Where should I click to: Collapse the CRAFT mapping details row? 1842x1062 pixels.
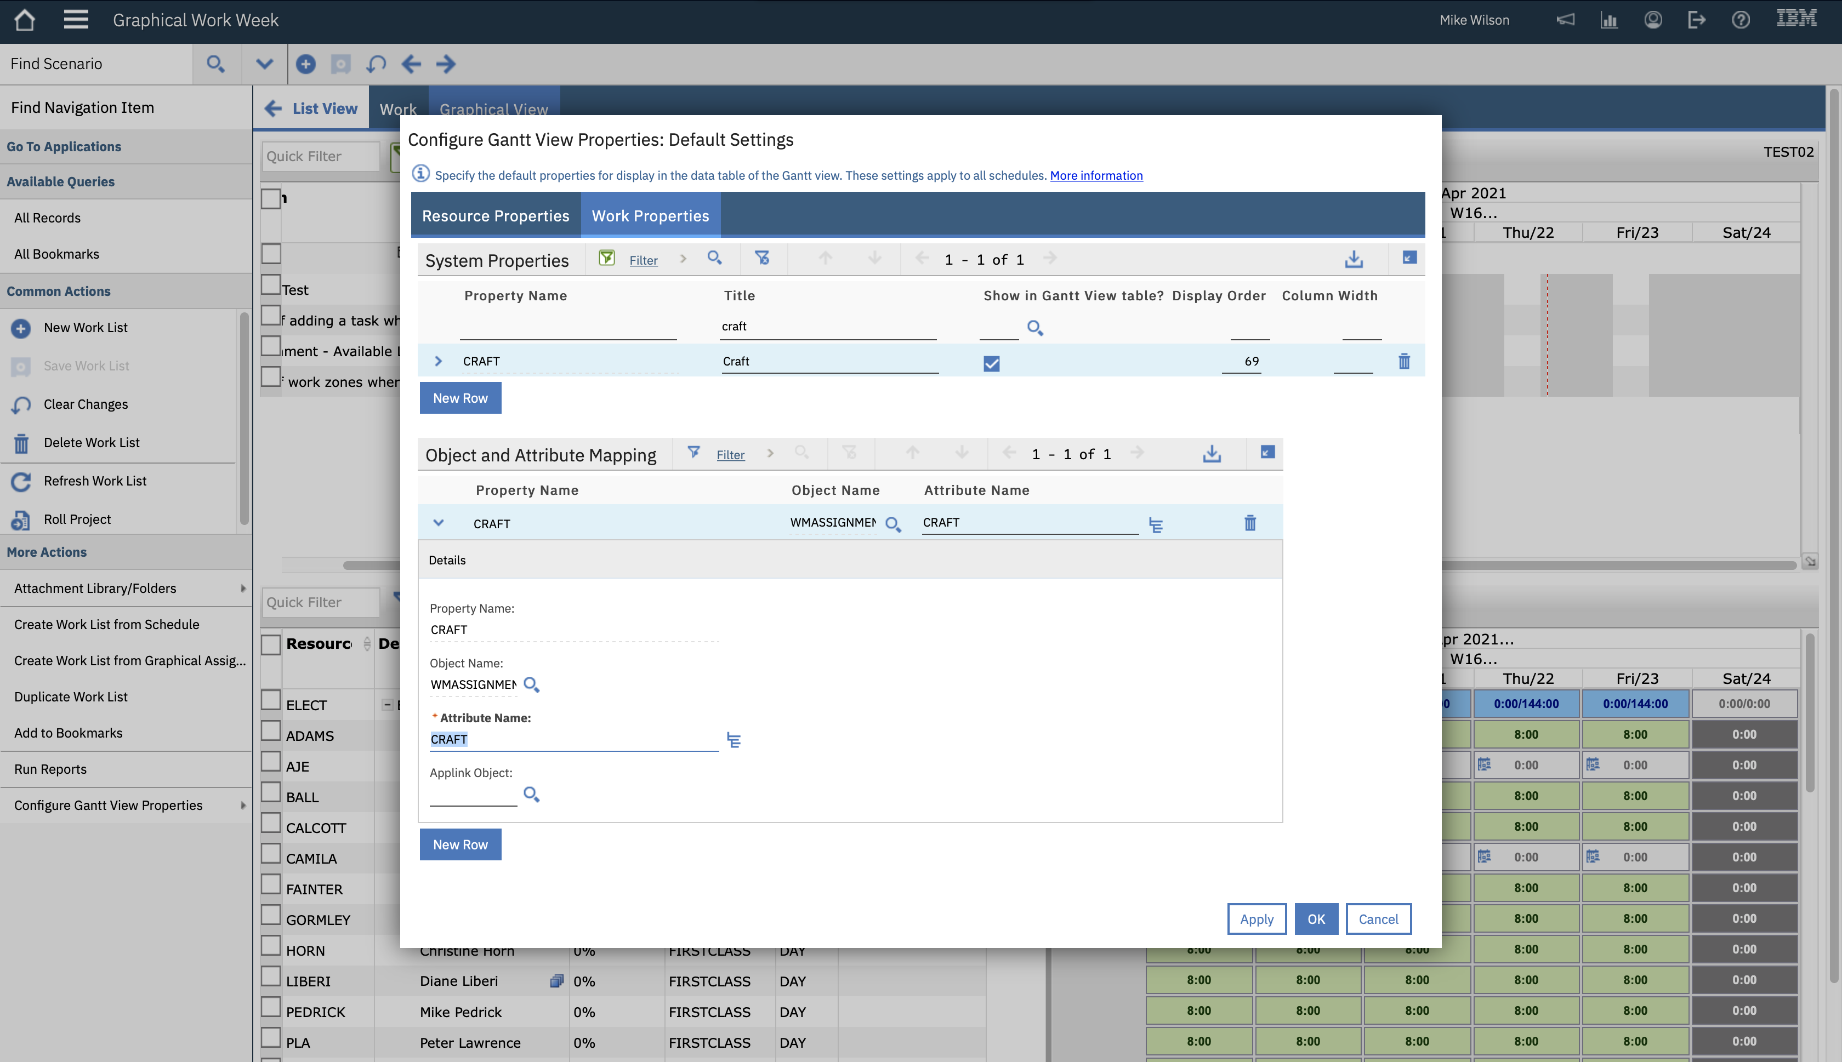tap(439, 522)
